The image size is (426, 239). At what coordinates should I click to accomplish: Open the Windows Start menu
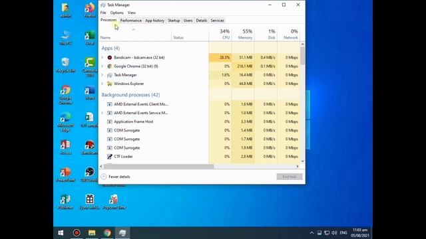point(61,233)
